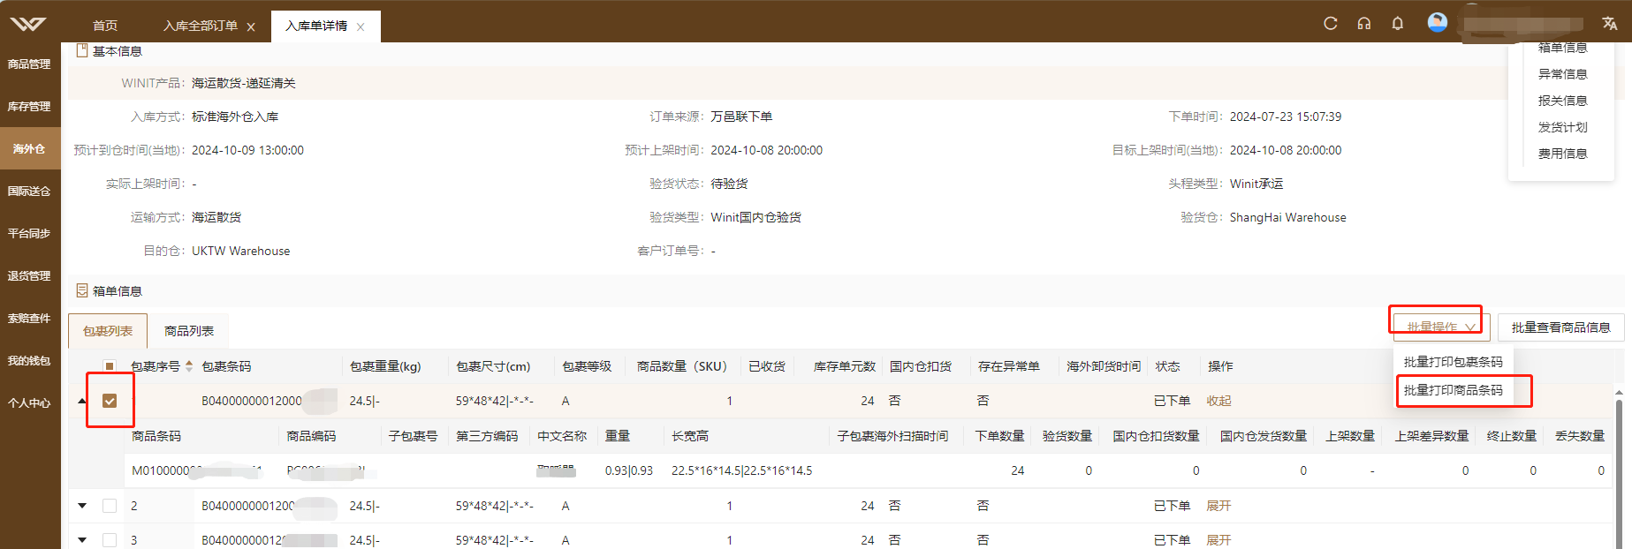Click the 基本信息 section icon
This screenshot has height=549, width=1632.
coord(82,51)
